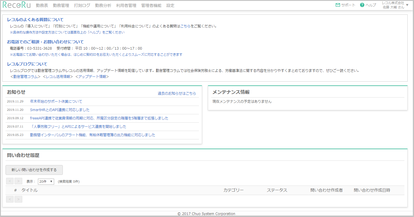Open 過去のお知らせはこちら link
Image resolution: width=414 pixels, height=217 pixels.
coord(177,93)
